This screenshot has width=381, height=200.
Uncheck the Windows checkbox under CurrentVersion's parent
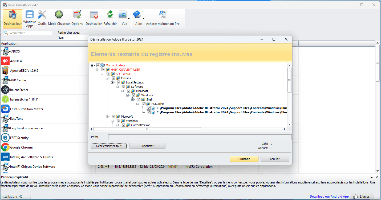[118, 121]
